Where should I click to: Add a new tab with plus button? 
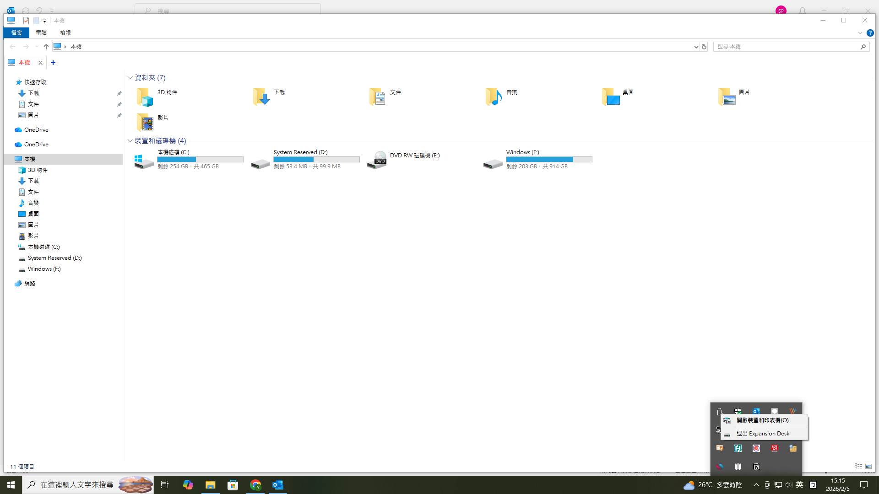[x=53, y=63]
